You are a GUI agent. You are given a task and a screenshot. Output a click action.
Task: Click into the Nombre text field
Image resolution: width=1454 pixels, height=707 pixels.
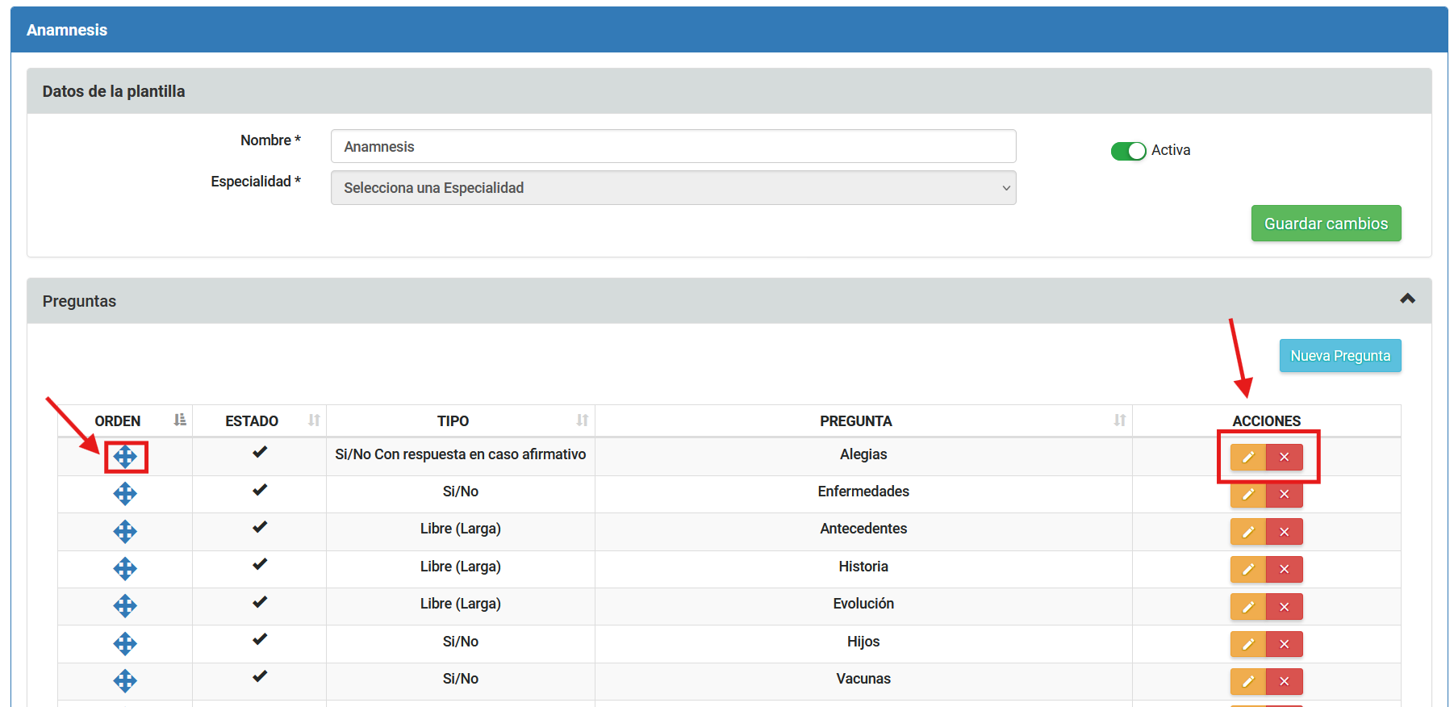click(x=673, y=147)
